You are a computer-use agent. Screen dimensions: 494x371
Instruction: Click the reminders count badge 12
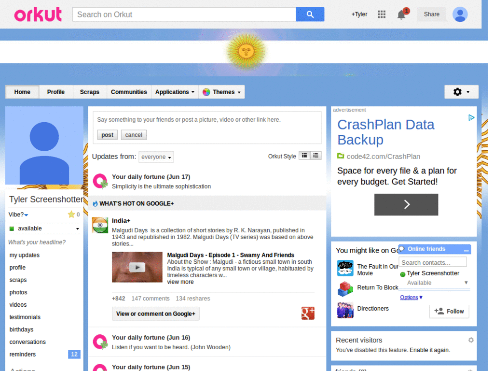pos(74,354)
